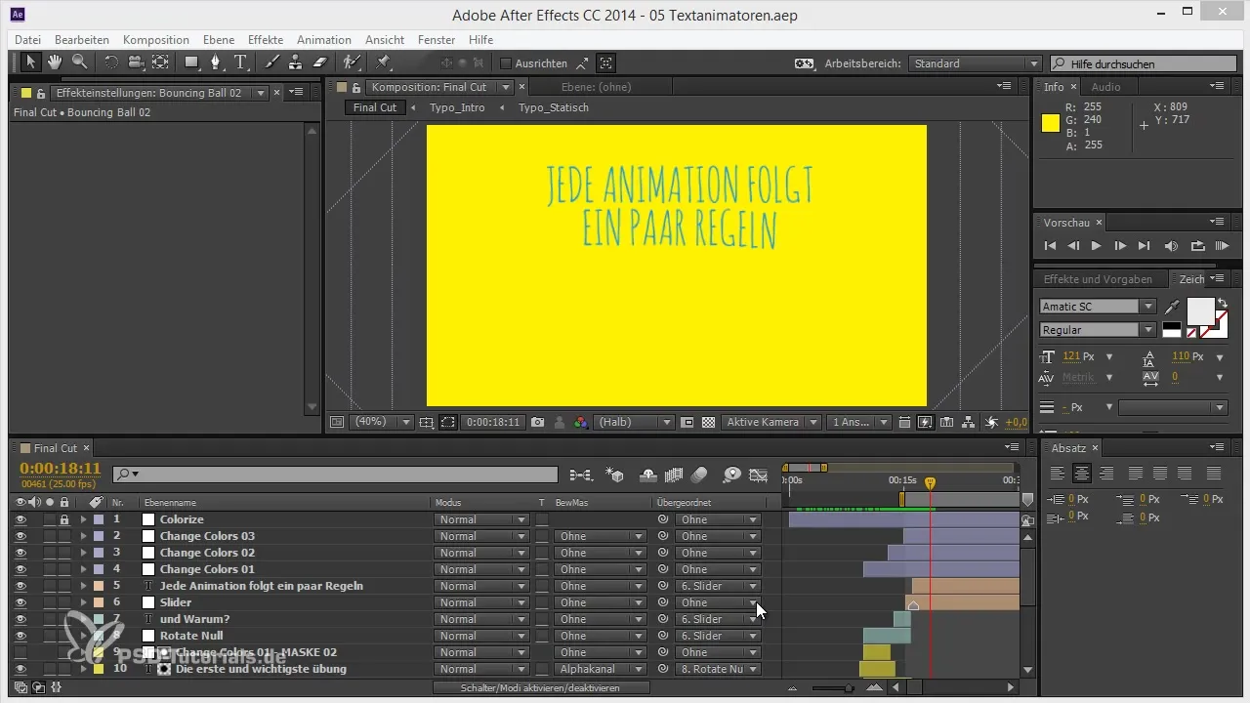This screenshot has height=703, width=1250.
Task: Select the Clone Stamp tool
Action: (x=296, y=62)
